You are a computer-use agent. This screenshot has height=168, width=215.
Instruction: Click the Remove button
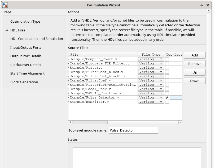pos(195,64)
